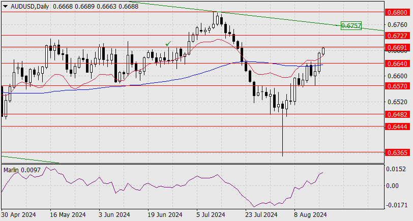Click the green 0.6757 trendline target box
This screenshot has height=221, width=413.
[351, 25]
